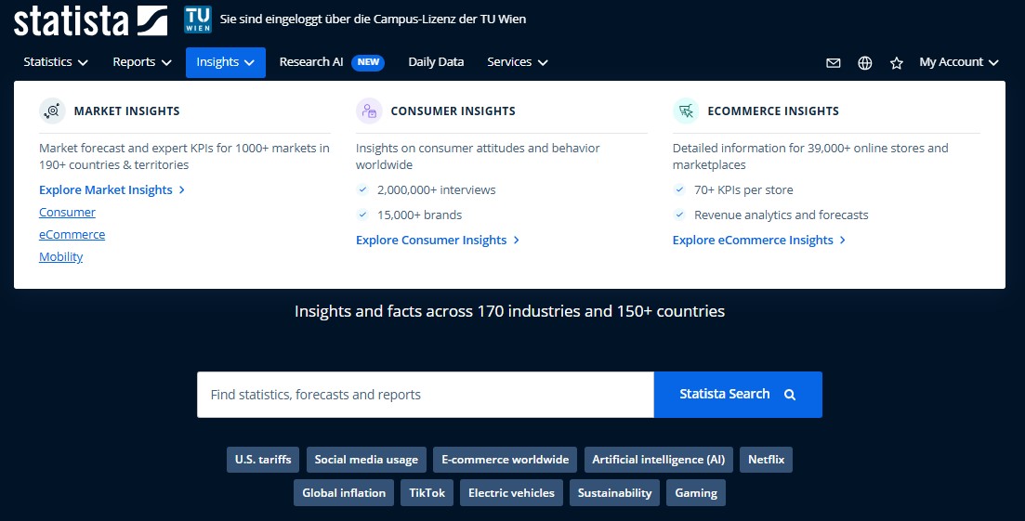
Task: Open the eCommerce market link
Action: click(x=72, y=234)
